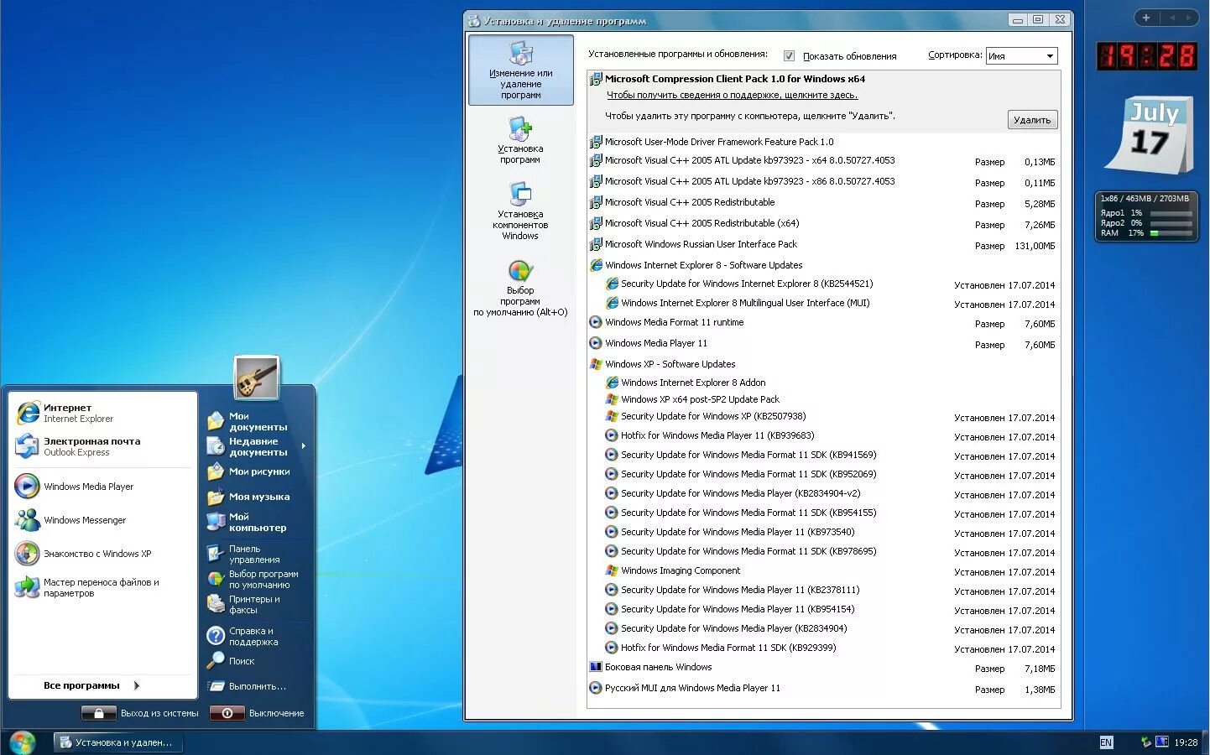This screenshot has width=1210, height=755.
Task: Expand Недавние документы submenu arrow
Action: click(304, 446)
